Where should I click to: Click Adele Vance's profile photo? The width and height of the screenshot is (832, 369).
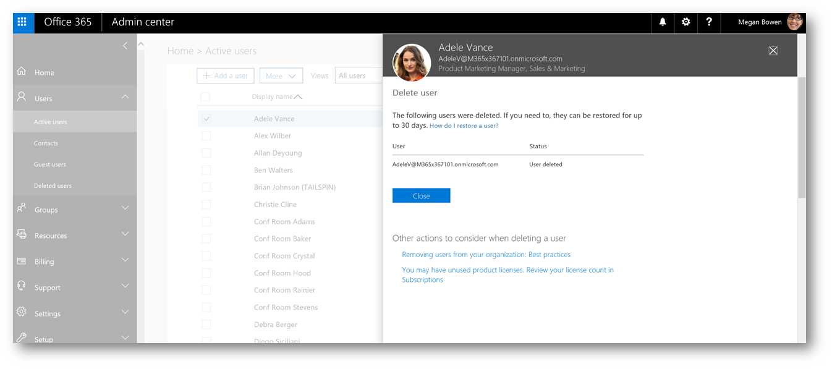(412, 62)
